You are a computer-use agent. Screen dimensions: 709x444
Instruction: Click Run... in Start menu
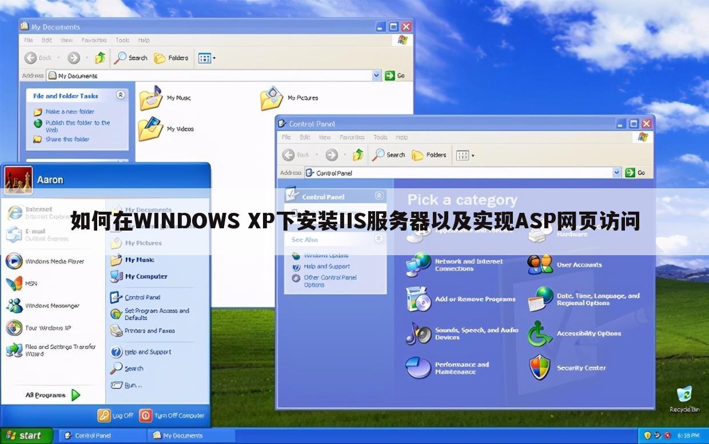coord(126,385)
